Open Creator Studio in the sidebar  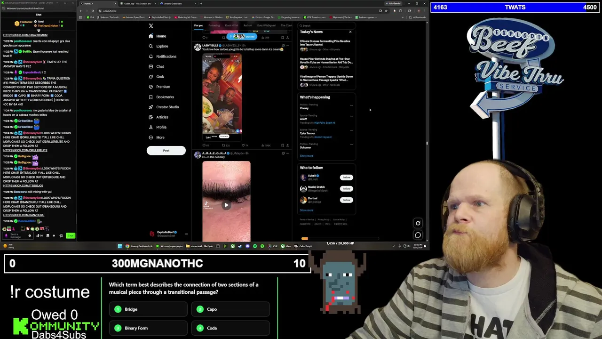[x=164, y=107]
